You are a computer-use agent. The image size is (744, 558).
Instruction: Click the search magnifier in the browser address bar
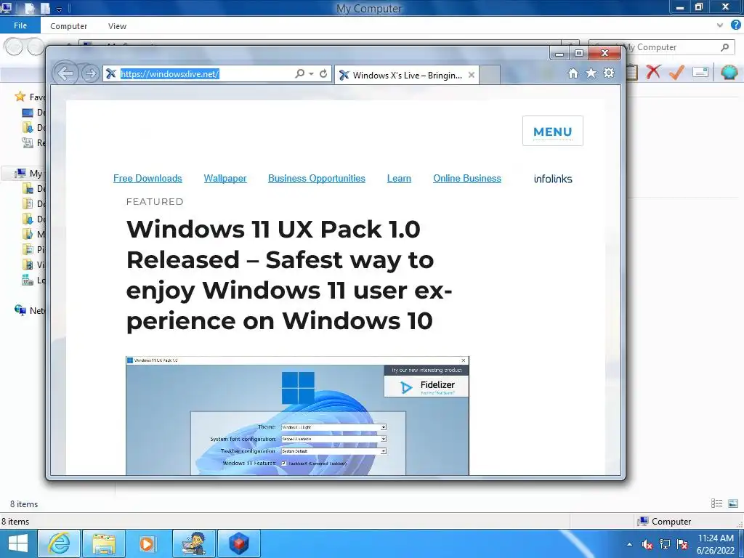[x=299, y=73]
